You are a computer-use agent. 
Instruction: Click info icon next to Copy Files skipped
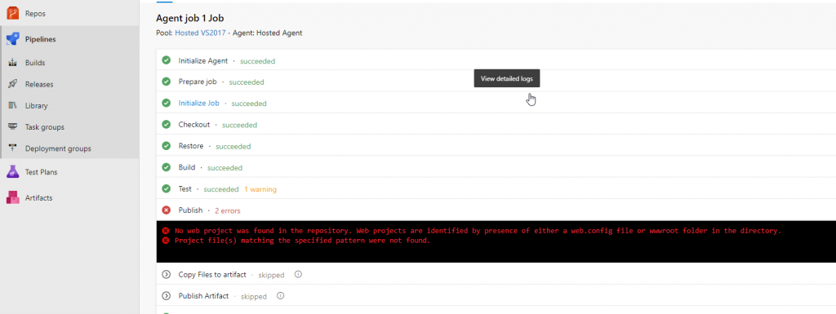click(x=298, y=275)
